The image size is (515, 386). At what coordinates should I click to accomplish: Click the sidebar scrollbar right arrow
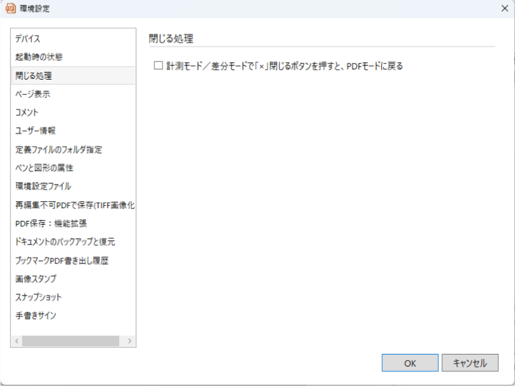click(x=130, y=341)
